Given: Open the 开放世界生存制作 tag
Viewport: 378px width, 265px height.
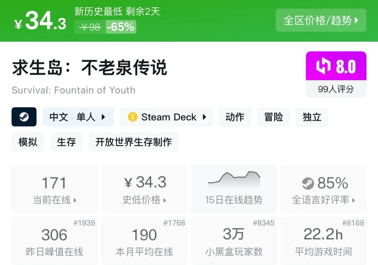Looking at the screenshot, I should coord(134,142).
